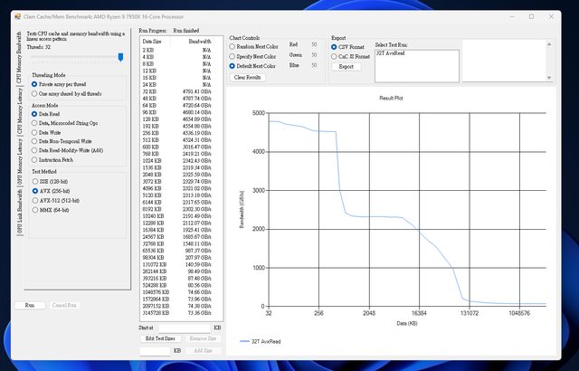
Task: Select One array shared by all threads
Action: coord(34,93)
